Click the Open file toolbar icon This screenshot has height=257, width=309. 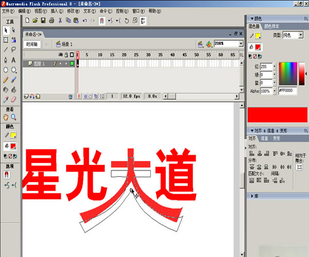pyautogui.click(x=35, y=21)
